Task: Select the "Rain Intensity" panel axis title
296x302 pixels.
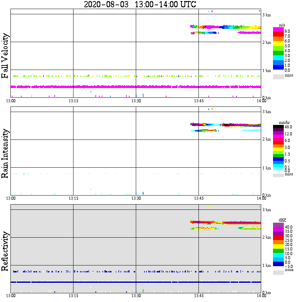Action: click(5, 153)
